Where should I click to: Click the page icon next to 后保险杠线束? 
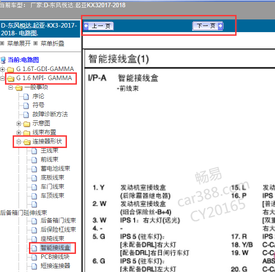click(34, 230)
